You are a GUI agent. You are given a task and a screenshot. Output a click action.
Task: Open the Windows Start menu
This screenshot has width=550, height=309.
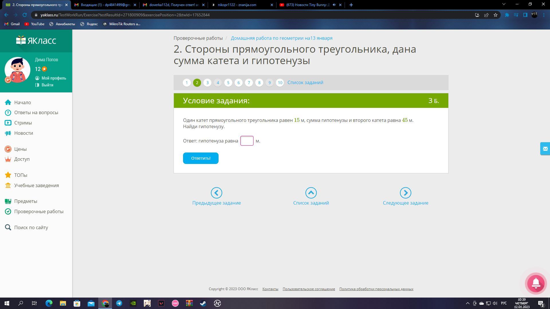coord(7,303)
